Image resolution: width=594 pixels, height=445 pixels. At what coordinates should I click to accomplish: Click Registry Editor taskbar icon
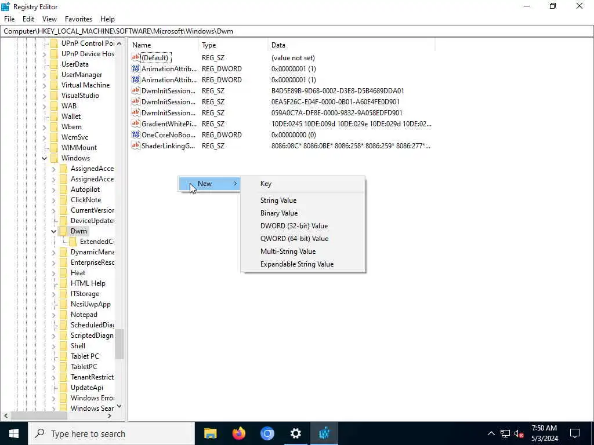tap(324, 433)
